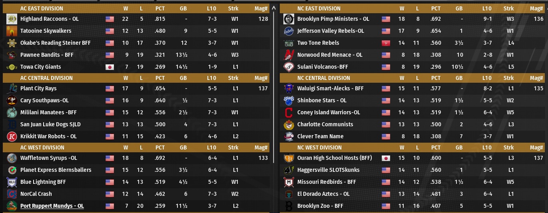Sort AC East Division by PCT column
This screenshot has width=548, height=213.
click(x=160, y=8)
